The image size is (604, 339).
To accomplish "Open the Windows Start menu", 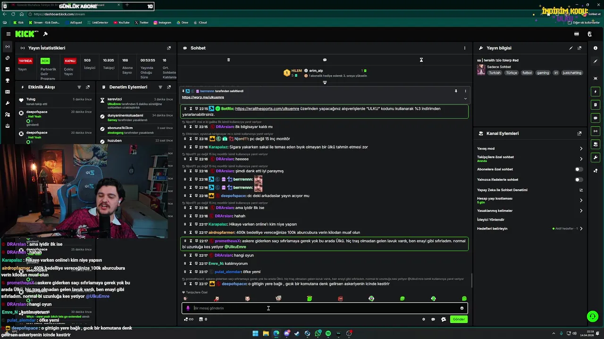I will tap(255, 333).
